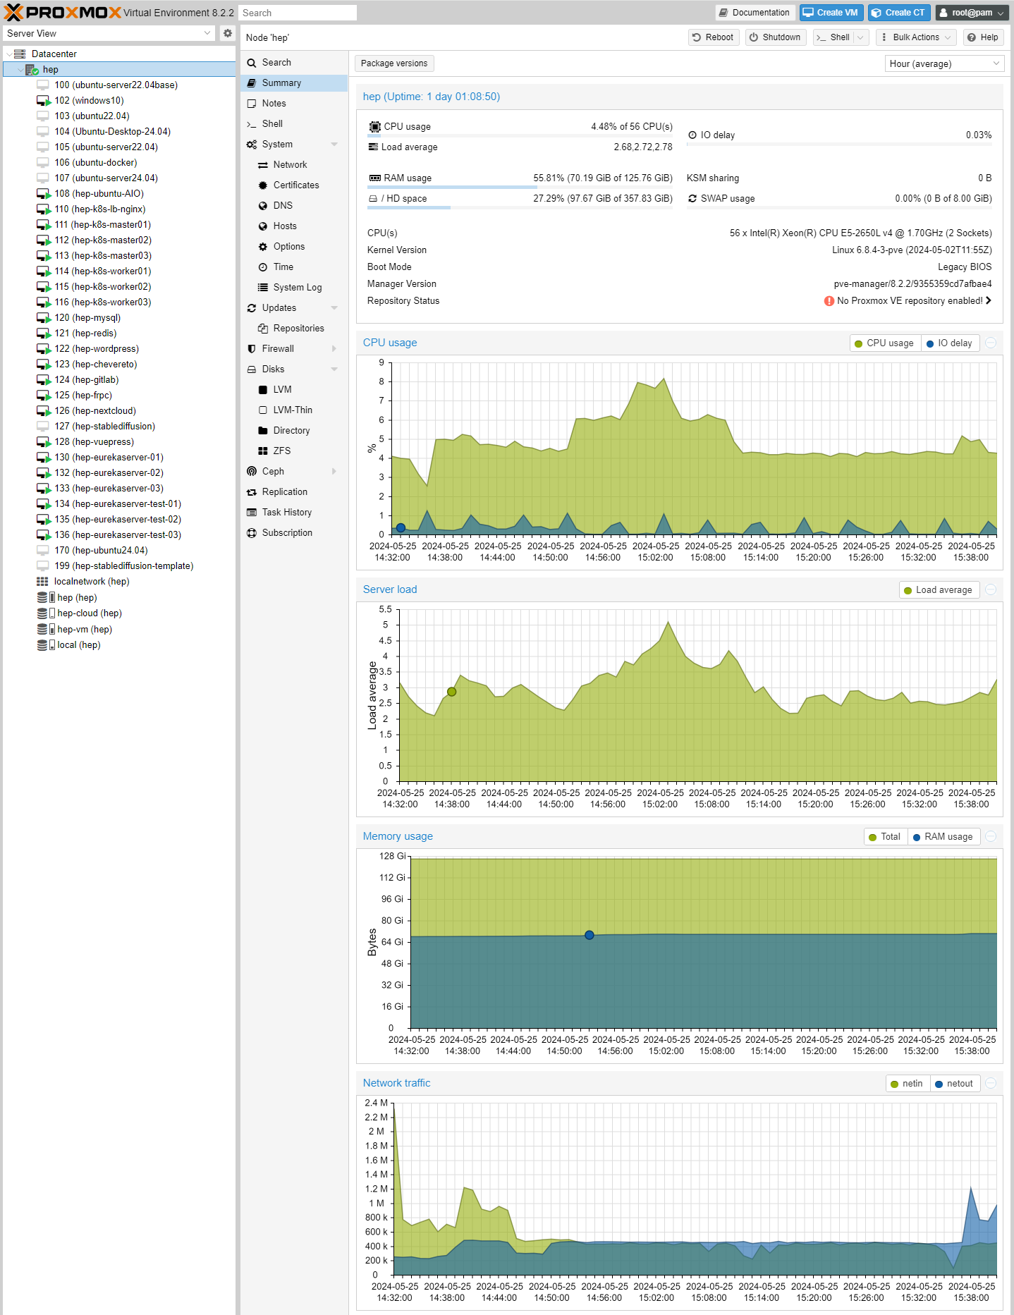Image resolution: width=1014 pixels, height=1315 pixels.
Task: Undo zoom on Network traffic chart
Action: point(991,1083)
